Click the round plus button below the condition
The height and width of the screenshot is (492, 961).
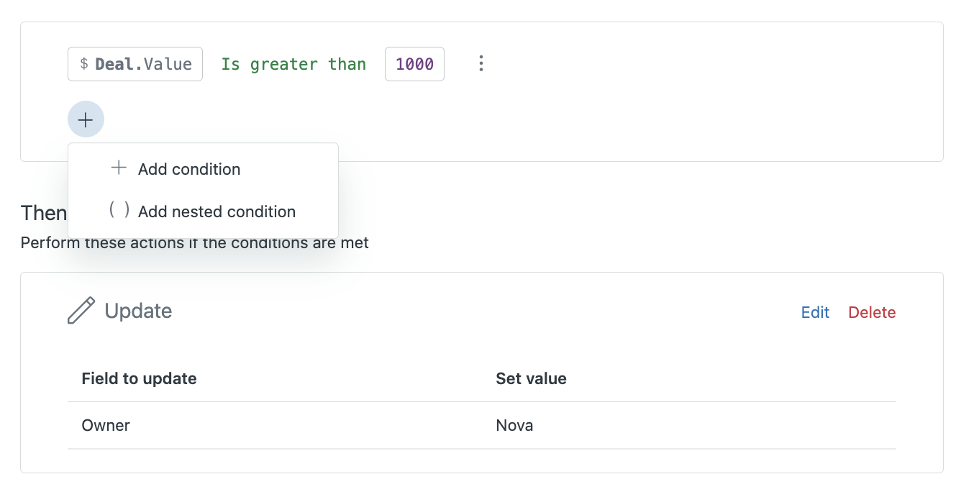point(86,119)
